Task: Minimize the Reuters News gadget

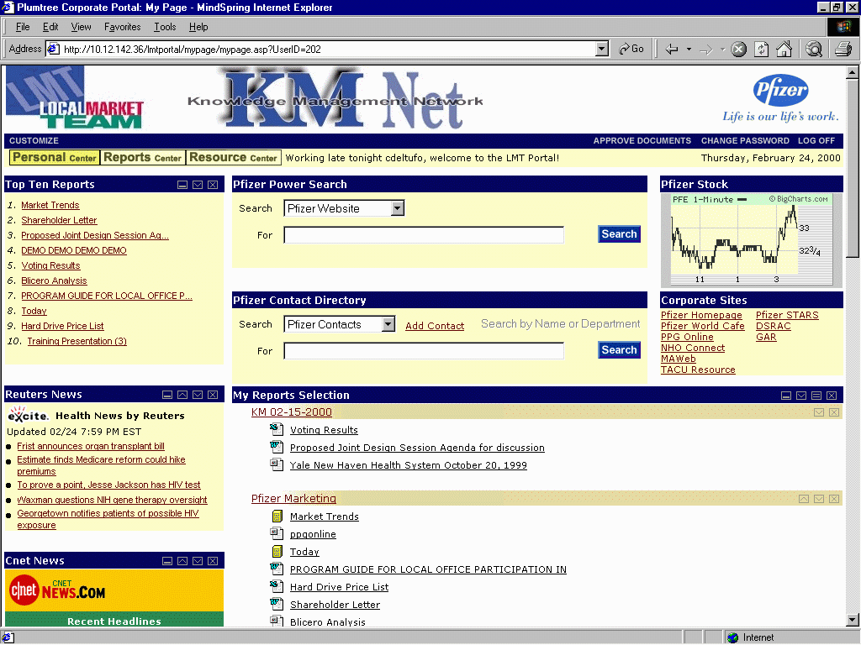Action: tap(167, 395)
